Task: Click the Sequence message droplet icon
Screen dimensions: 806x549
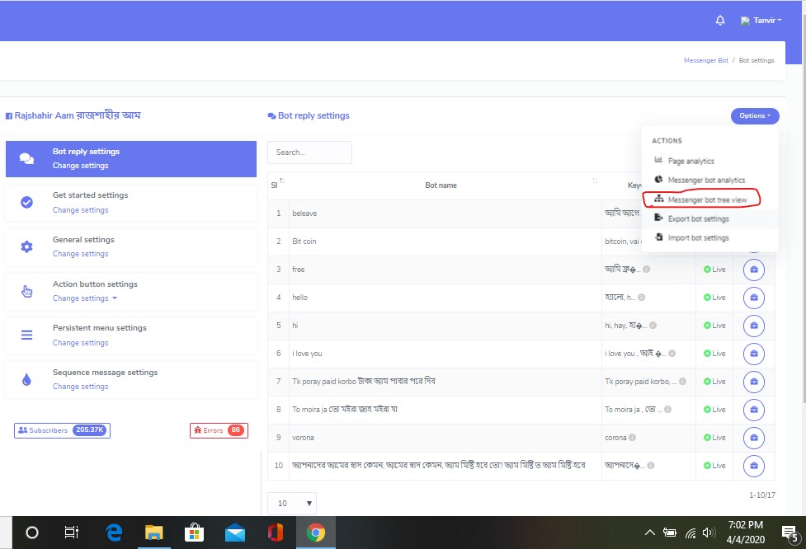Action: coord(26,379)
